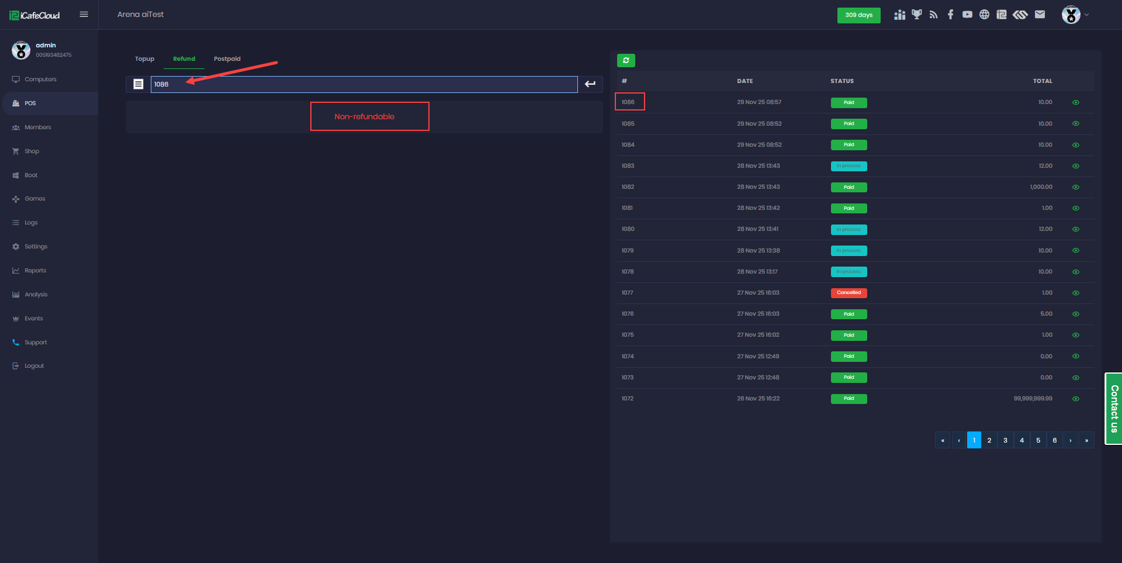Click the order number input field

tap(363, 84)
